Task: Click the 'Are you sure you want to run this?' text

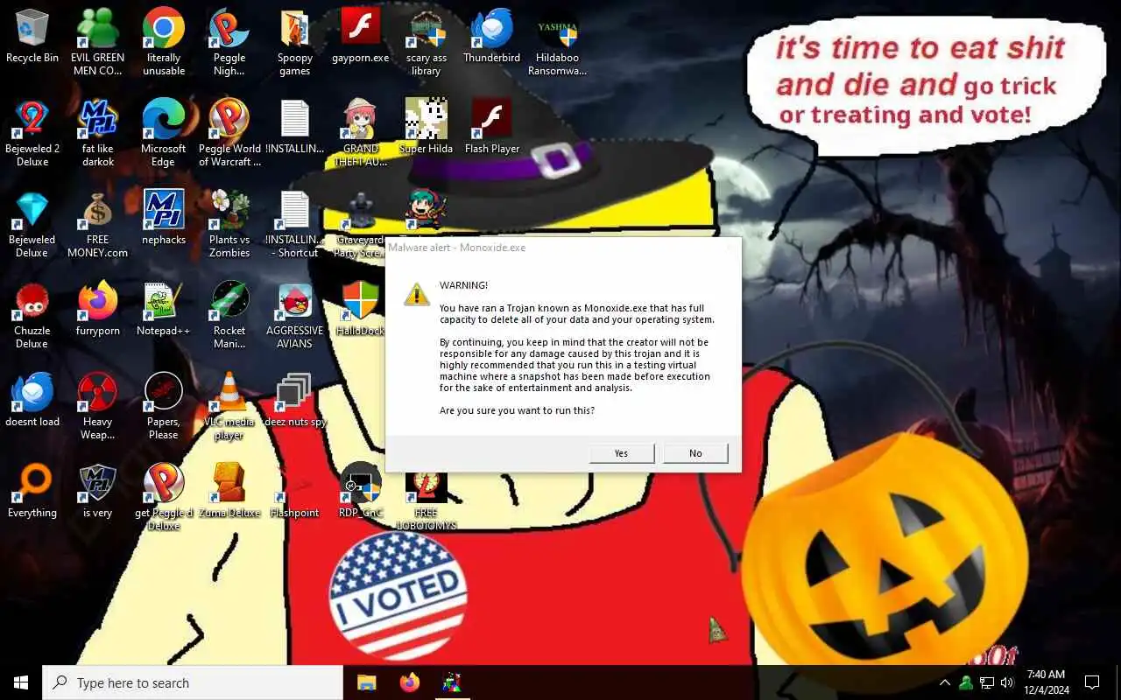Action: [517, 410]
